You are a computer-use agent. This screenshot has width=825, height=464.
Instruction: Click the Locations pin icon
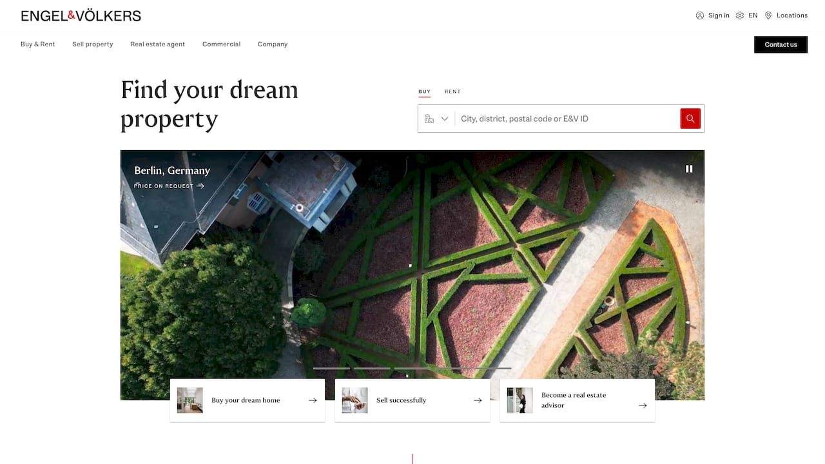(x=768, y=15)
